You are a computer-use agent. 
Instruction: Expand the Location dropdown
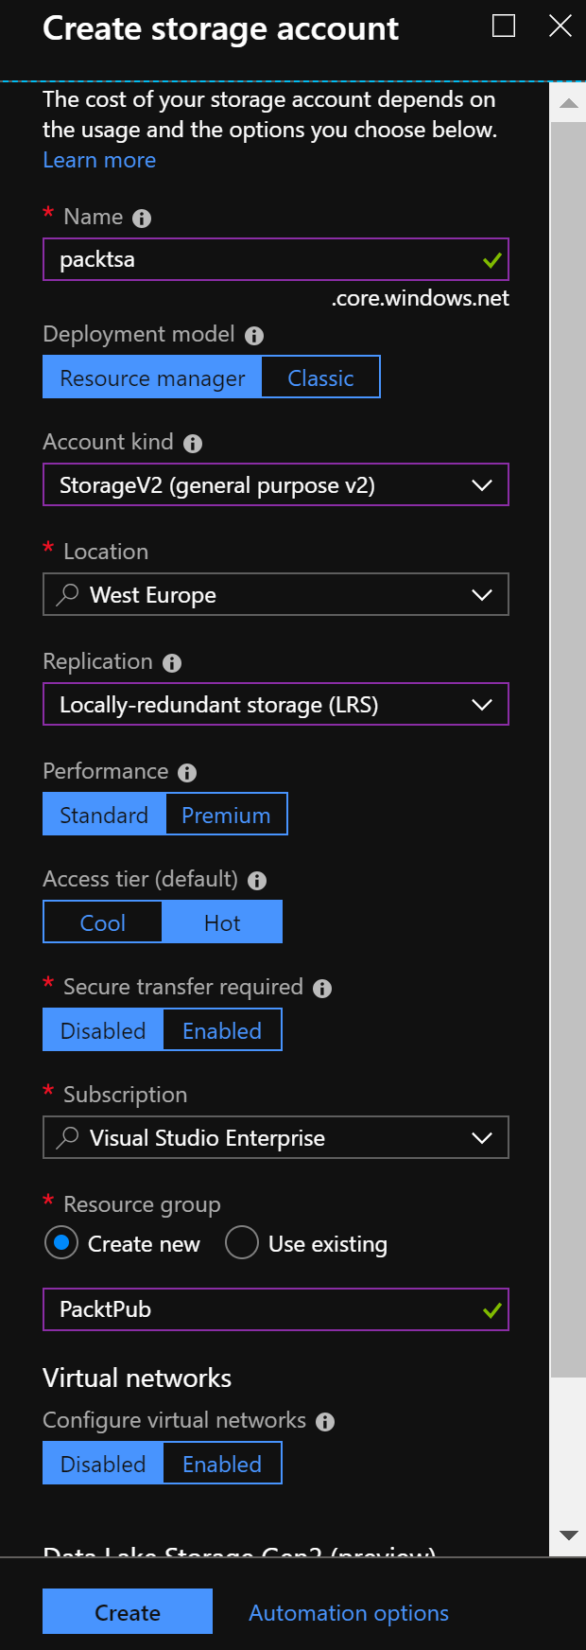pyautogui.click(x=276, y=595)
